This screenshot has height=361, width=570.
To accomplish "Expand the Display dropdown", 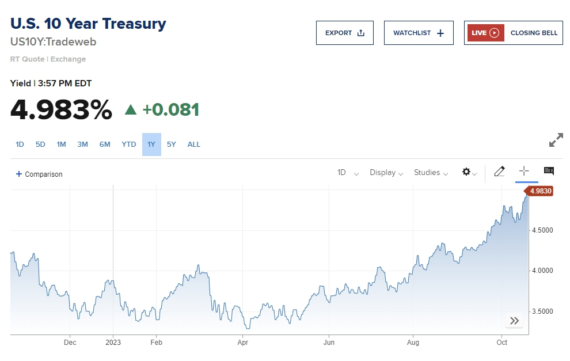I will (x=386, y=173).
